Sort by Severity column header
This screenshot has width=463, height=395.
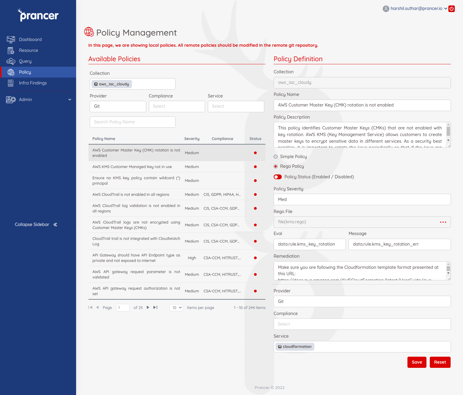click(x=192, y=139)
